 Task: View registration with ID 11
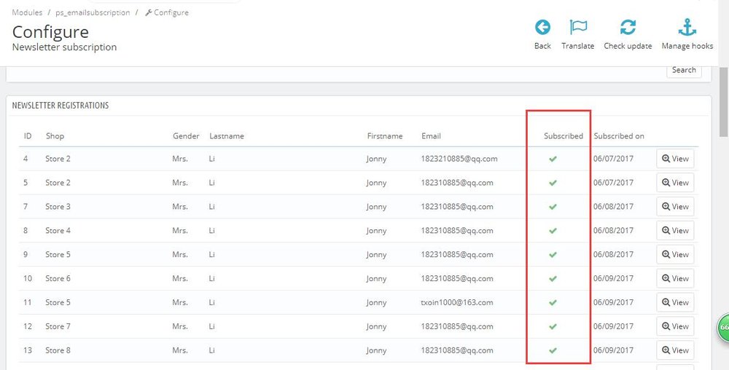[x=675, y=302]
